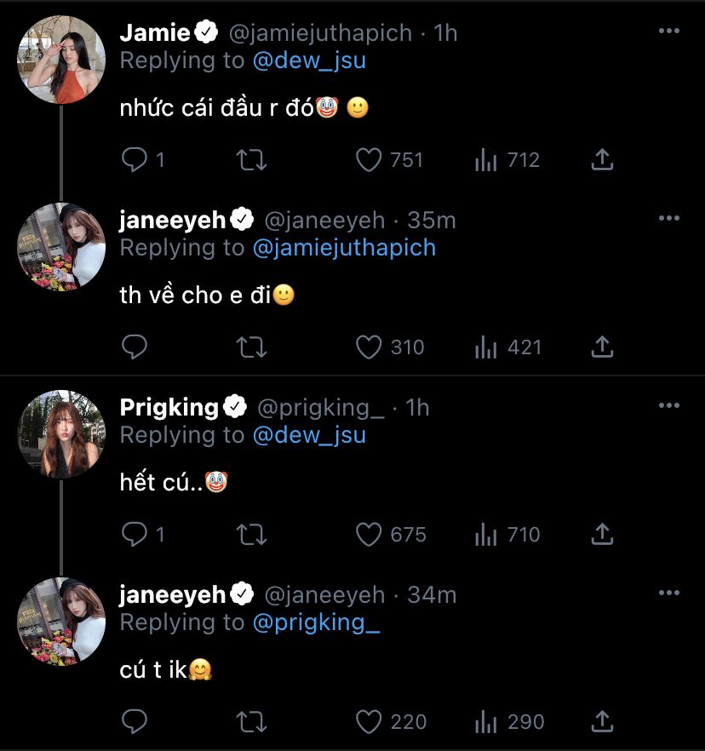Open the @jamiejuthapich mention link
Screen dimensions: 705x751
344,248
